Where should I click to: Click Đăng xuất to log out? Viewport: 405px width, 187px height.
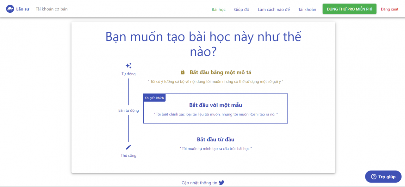[x=389, y=9]
